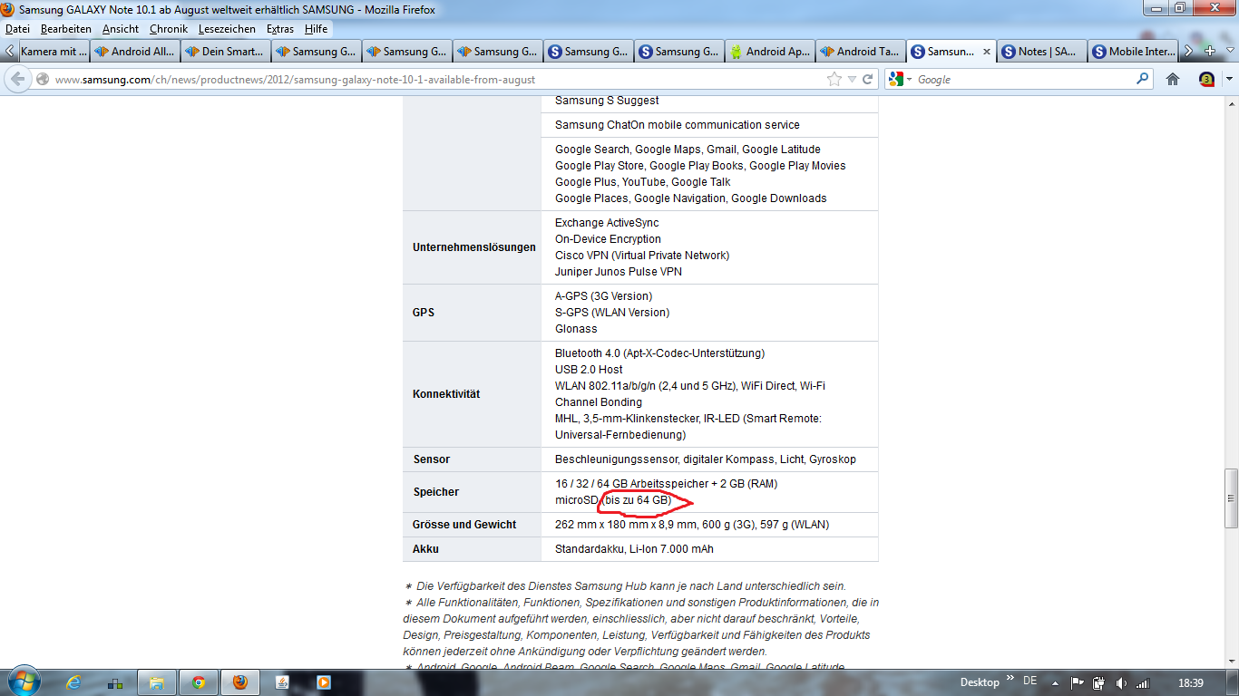This screenshot has width=1239, height=696.
Task: Open a new tab with plus icon
Action: click(1209, 52)
